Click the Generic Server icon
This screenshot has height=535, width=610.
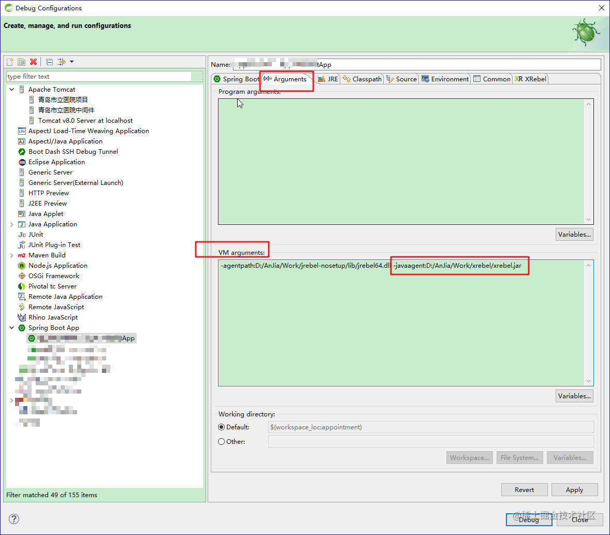pyautogui.click(x=22, y=172)
